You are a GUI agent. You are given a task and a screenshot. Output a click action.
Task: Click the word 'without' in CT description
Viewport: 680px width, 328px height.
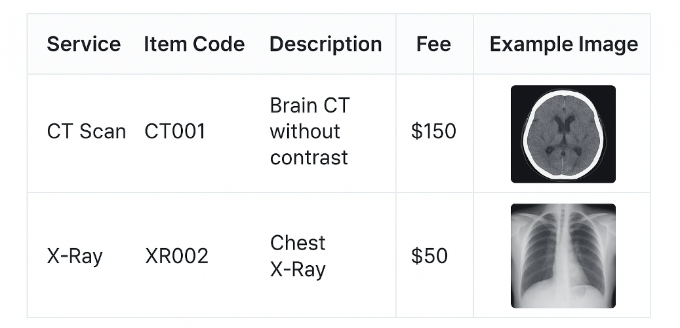point(305,132)
